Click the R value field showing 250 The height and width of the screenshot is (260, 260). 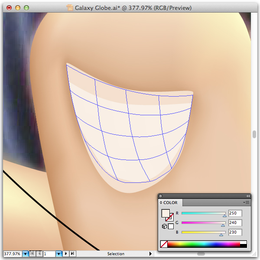235,213
